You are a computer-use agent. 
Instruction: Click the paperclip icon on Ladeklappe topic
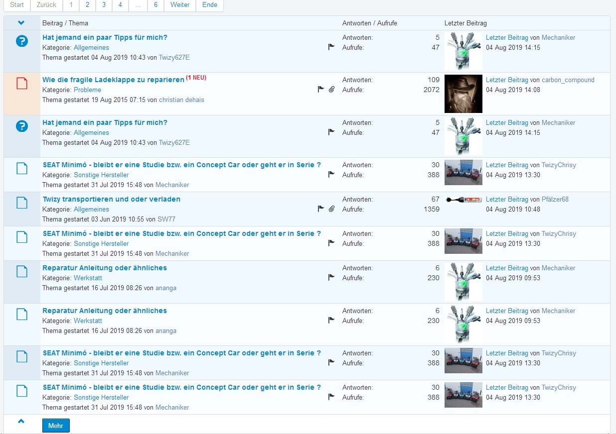[332, 90]
